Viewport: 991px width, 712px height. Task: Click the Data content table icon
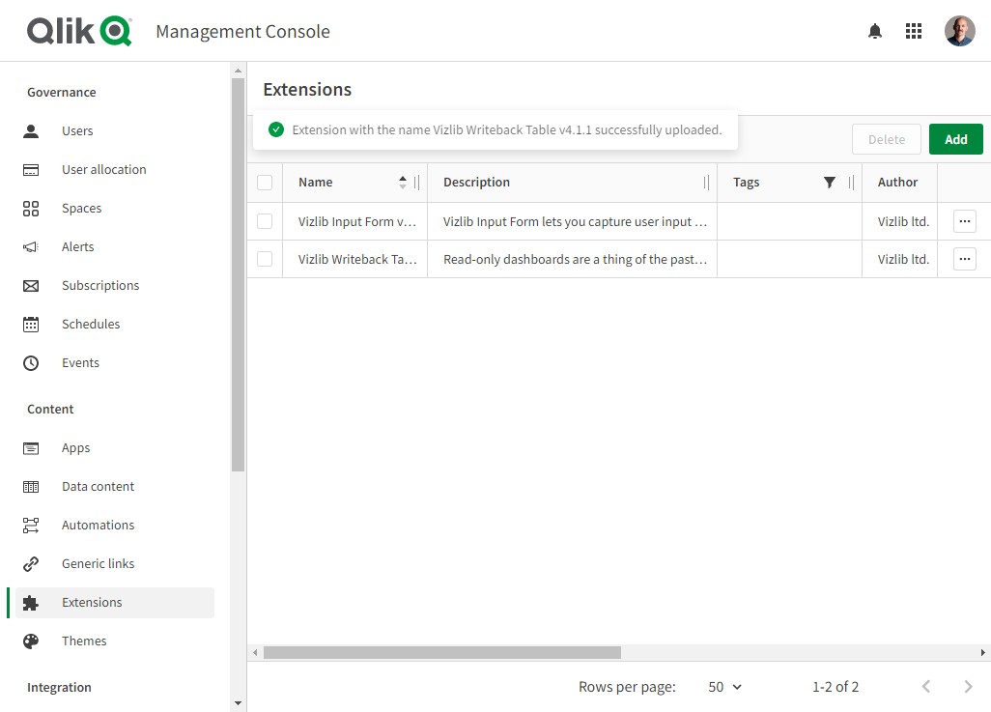click(x=31, y=486)
